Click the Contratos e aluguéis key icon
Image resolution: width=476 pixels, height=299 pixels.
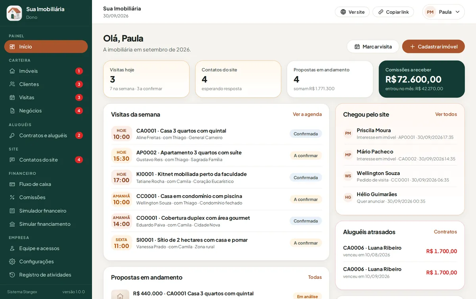[12, 135]
